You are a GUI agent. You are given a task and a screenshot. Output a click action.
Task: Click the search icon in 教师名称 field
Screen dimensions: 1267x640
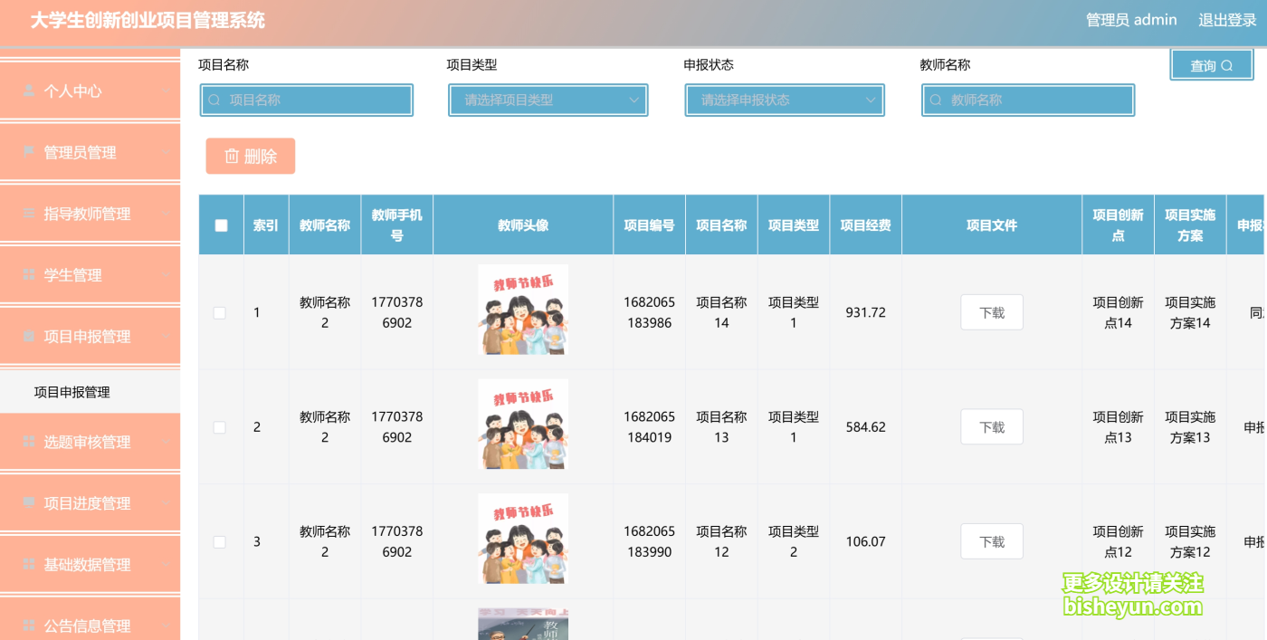coord(937,100)
